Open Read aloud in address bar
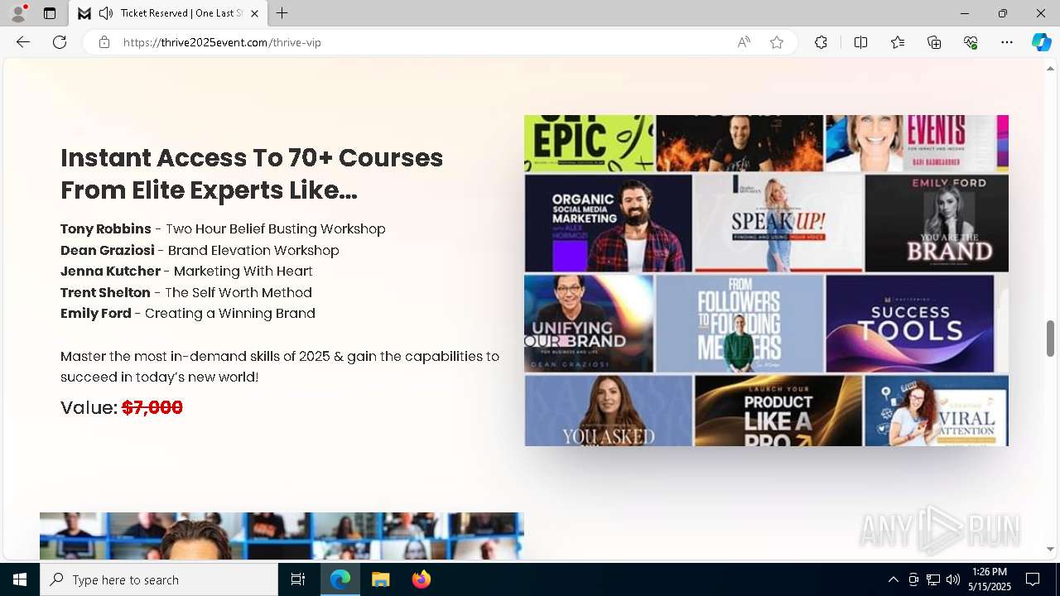Screen dimensions: 1060x596 tap(744, 42)
